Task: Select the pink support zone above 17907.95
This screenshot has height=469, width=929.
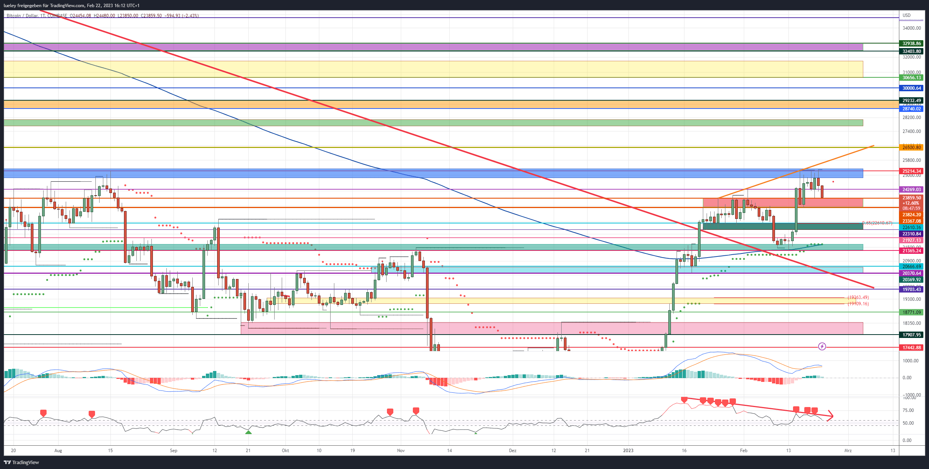Action: pos(551,328)
